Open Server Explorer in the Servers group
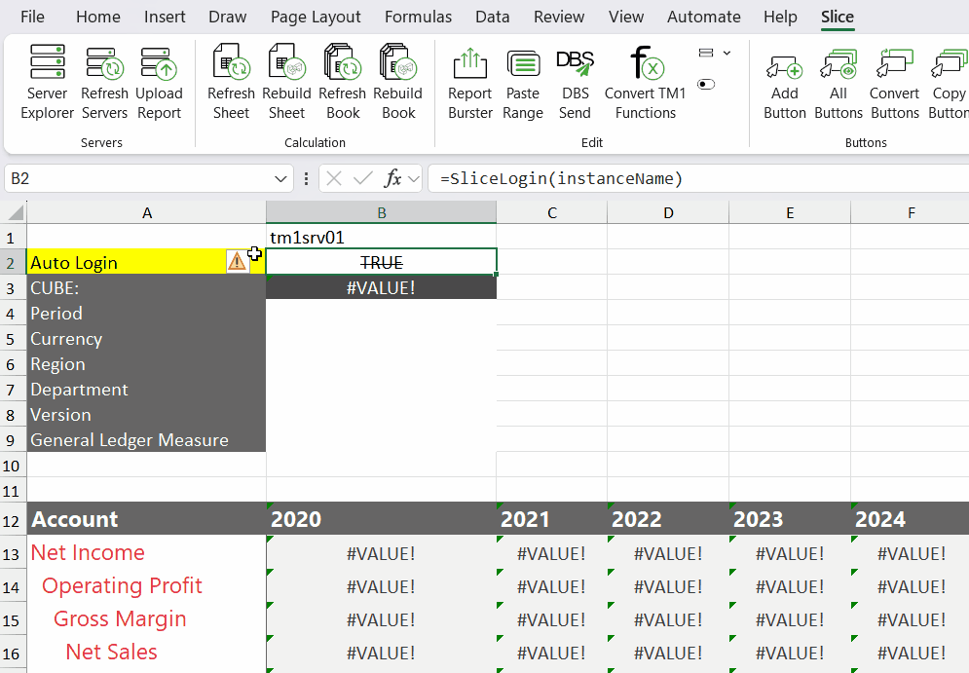Screen dimensions: 969x673 pyautogui.click(x=47, y=83)
